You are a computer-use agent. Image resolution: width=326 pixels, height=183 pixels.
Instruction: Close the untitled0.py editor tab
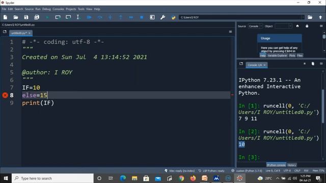(x=30, y=33)
